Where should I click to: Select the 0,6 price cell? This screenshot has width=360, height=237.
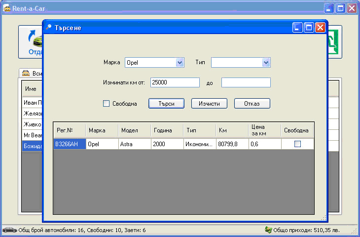265,144
